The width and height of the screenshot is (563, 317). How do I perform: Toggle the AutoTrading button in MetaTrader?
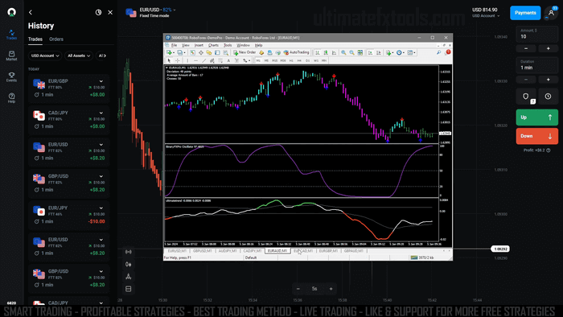pos(296,52)
